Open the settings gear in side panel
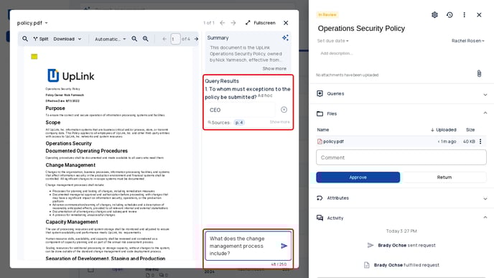The height and width of the screenshot is (278, 494). click(x=434, y=15)
